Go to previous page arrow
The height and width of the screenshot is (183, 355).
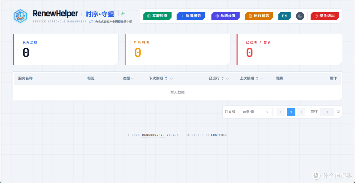pos(281,112)
